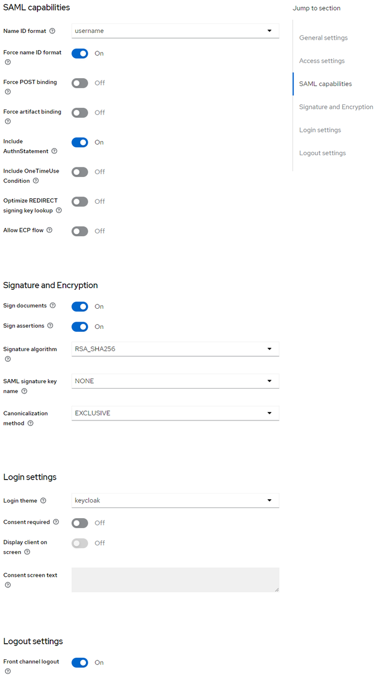Click help icon beside Sign documents
This screenshot has width=374, height=675.
(x=52, y=305)
